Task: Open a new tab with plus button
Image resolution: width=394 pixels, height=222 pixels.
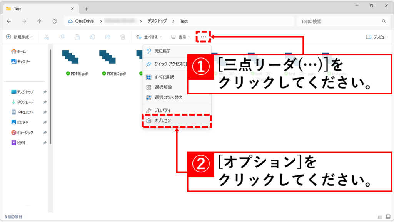Action: 86,9
